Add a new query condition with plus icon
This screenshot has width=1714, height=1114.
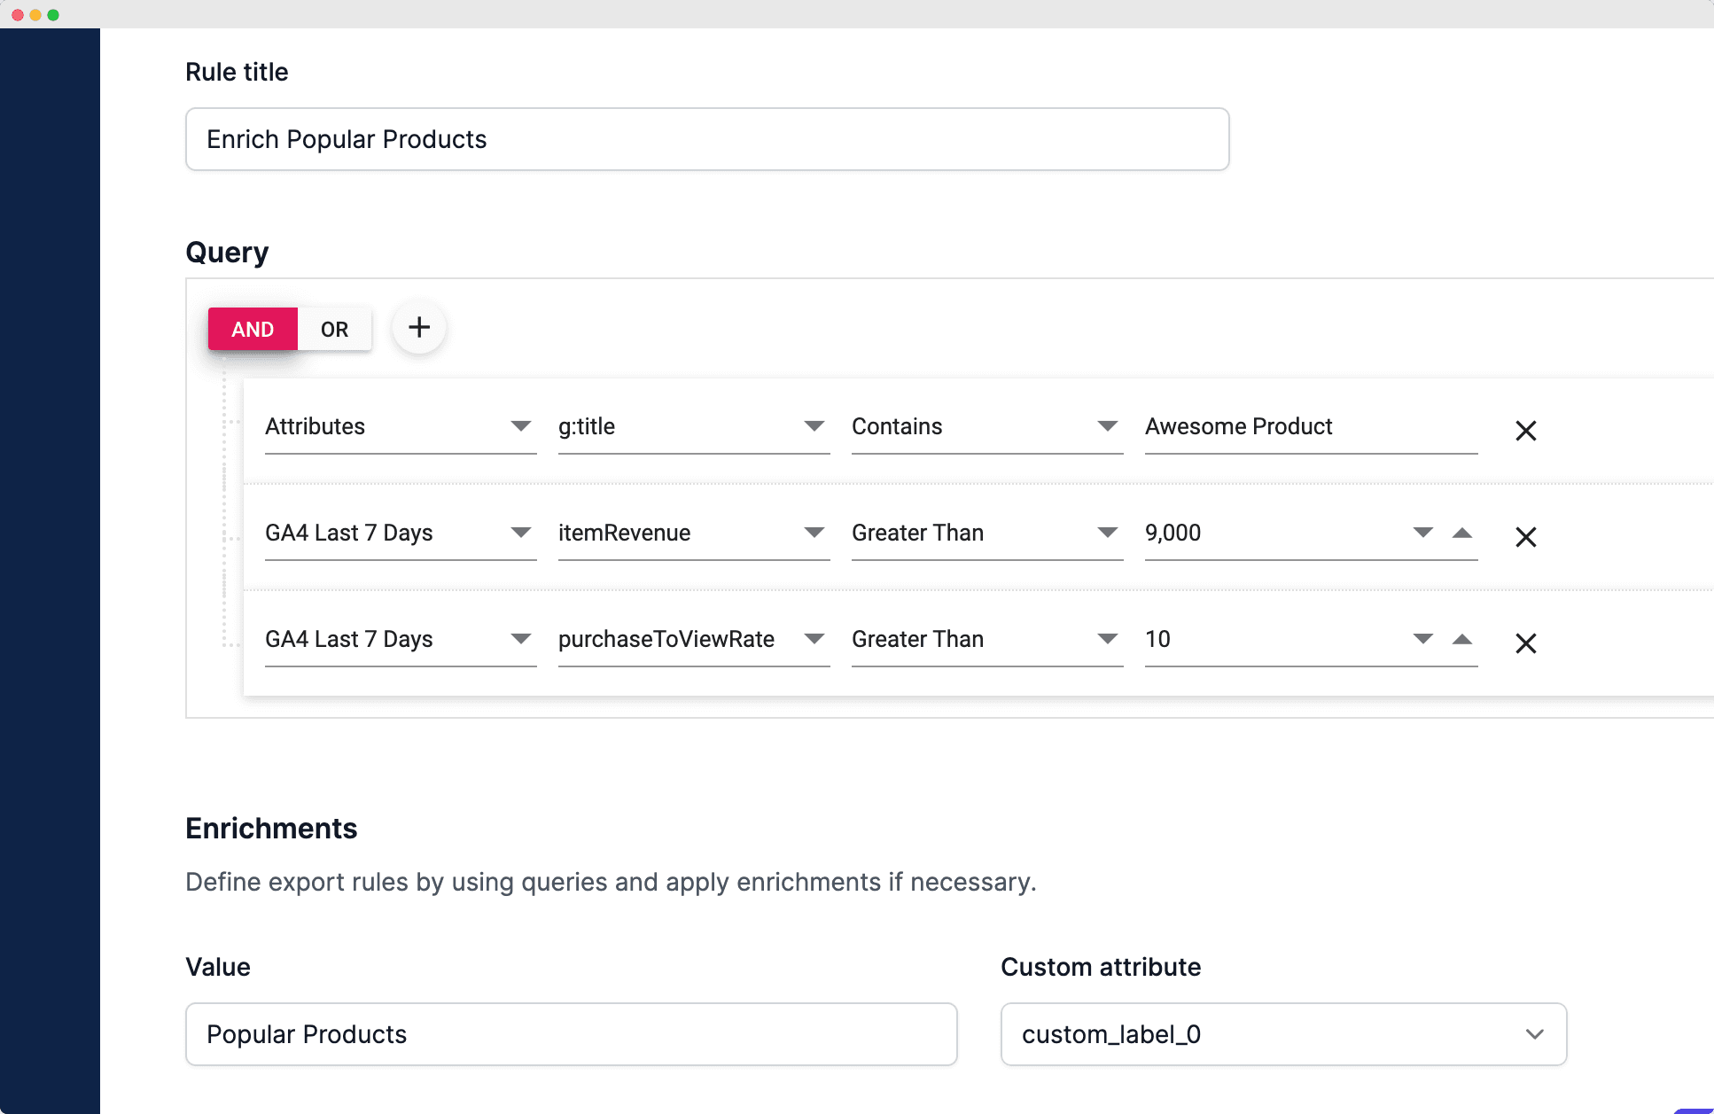point(418,328)
